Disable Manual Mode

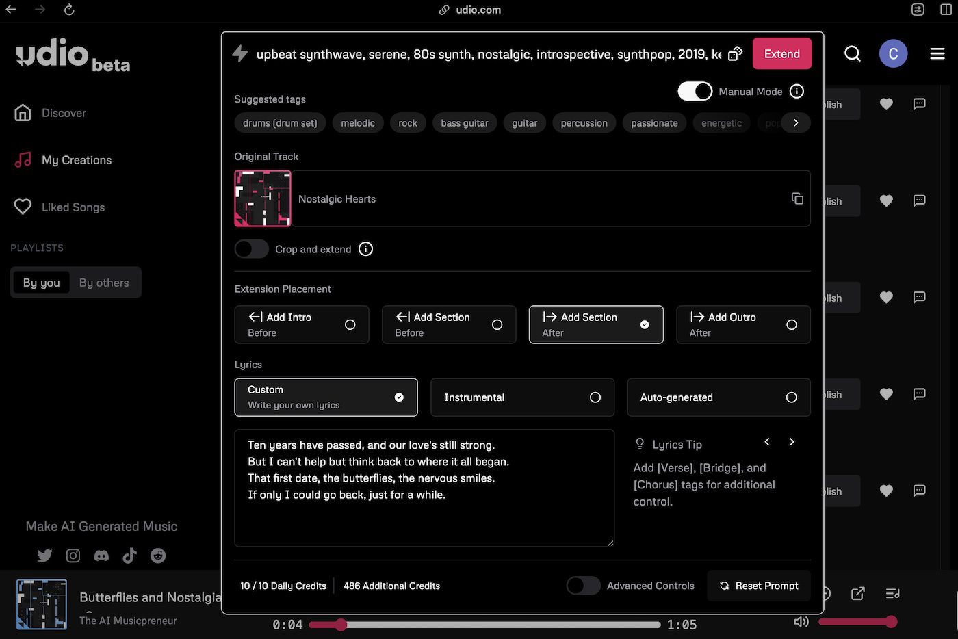[x=695, y=90]
